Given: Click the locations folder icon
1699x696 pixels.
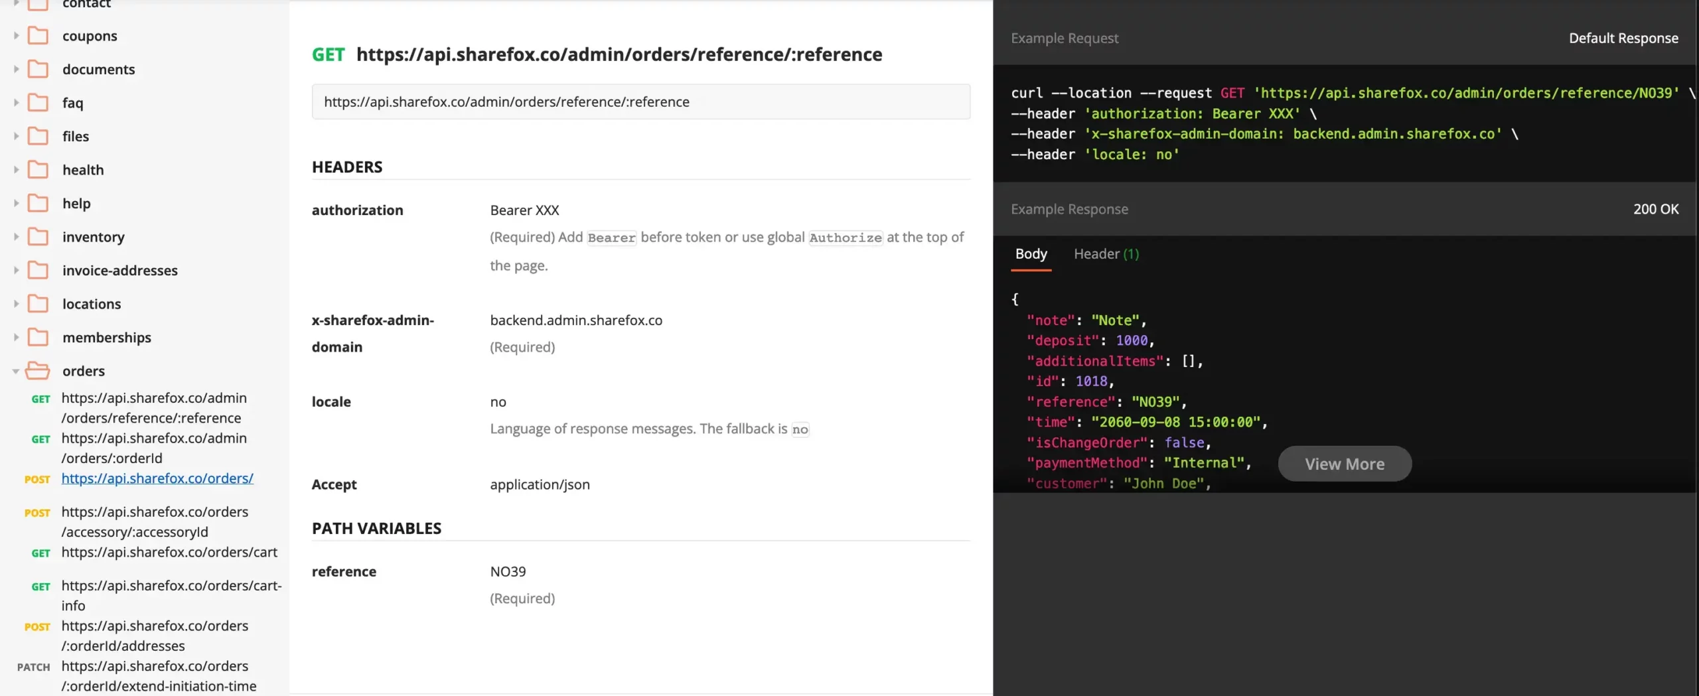Looking at the screenshot, I should [x=38, y=304].
